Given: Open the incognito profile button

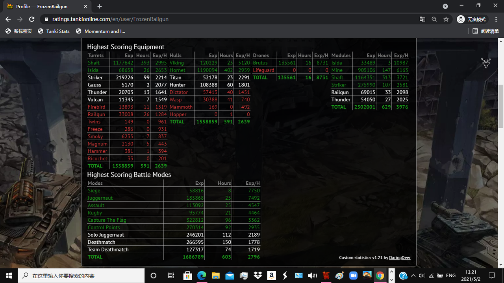Looking at the screenshot, I should coord(472,19).
